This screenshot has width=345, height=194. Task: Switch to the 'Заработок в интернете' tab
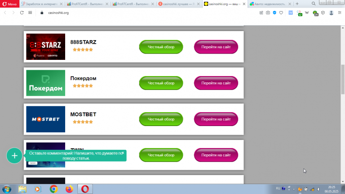[x=42, y=4]
